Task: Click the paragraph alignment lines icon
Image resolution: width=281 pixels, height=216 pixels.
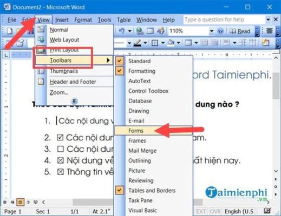Action: (x=269, y=31)
